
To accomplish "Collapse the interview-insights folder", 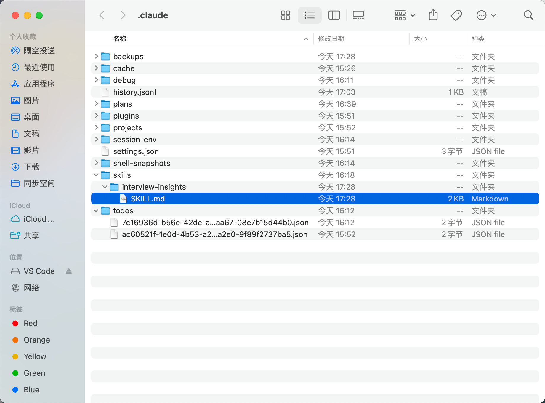I will pyautogui.click(x=105, y=187).
